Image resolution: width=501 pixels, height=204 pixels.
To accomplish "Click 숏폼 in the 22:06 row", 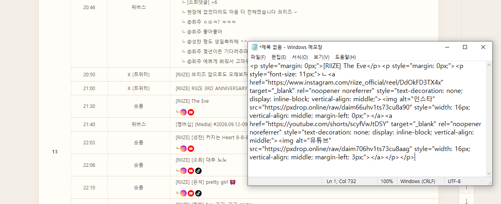I will [x=139, y=165].
